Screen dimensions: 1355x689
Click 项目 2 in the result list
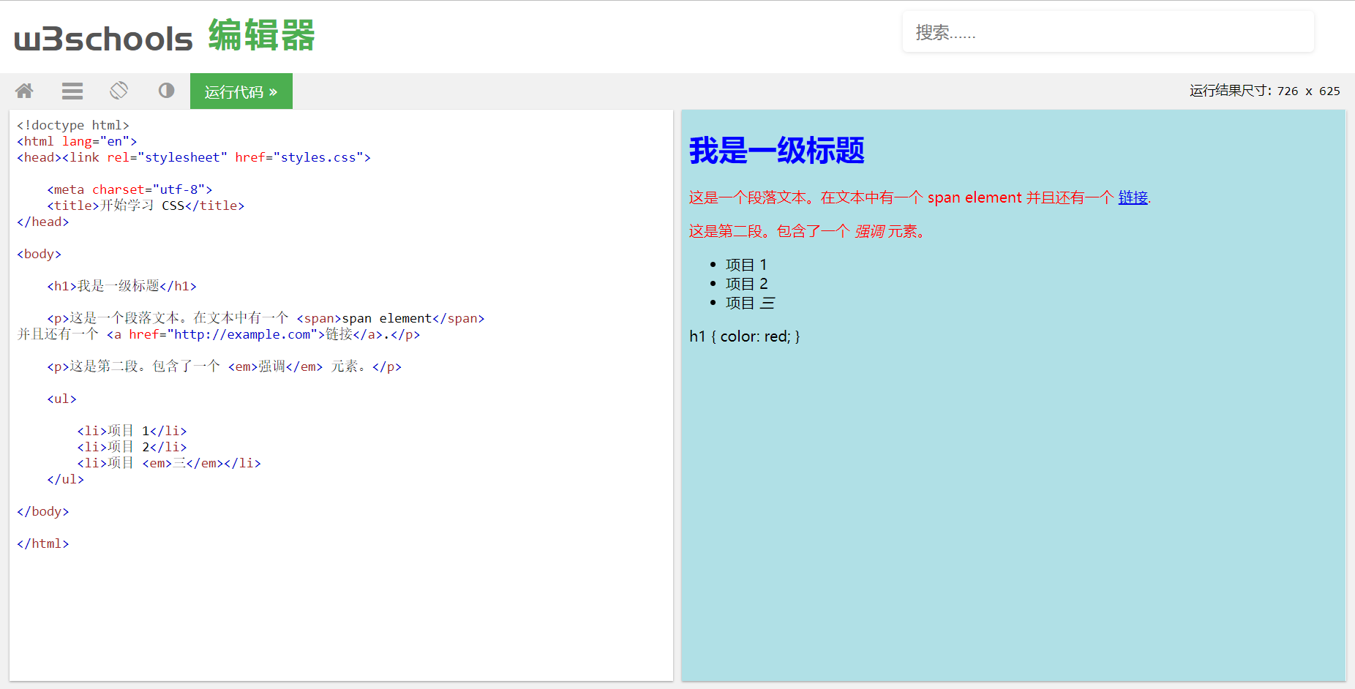pos(747,284)
